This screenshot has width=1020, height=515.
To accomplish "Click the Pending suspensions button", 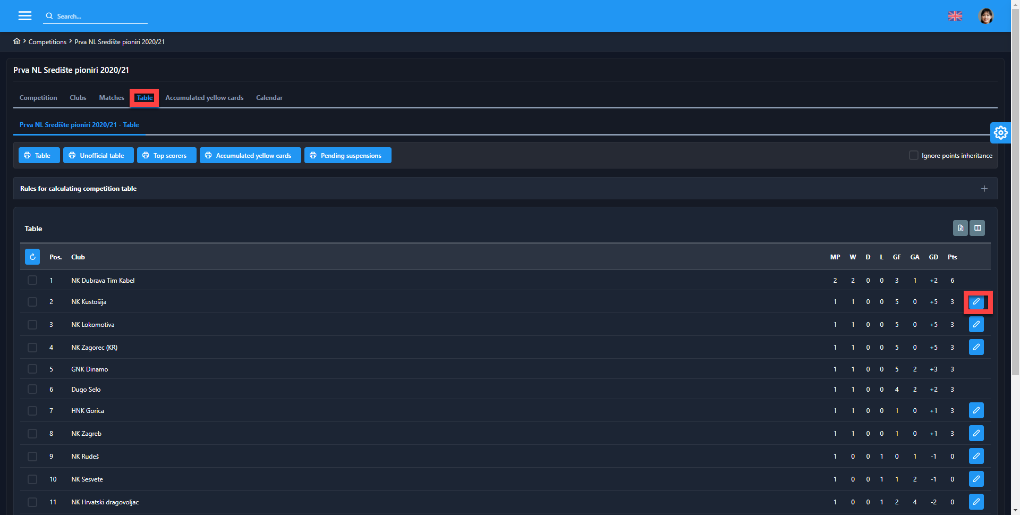I will coord(347,155).
